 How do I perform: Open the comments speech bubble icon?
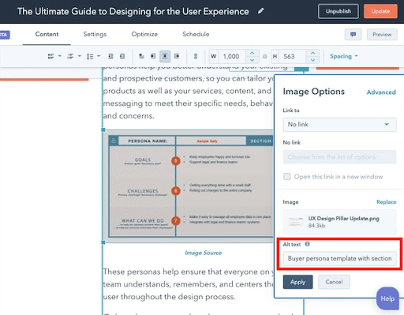coord(353,35)
